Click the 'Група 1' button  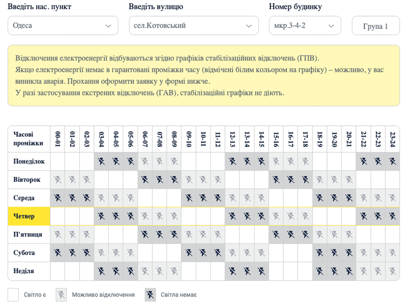click(x=376, y=26)
